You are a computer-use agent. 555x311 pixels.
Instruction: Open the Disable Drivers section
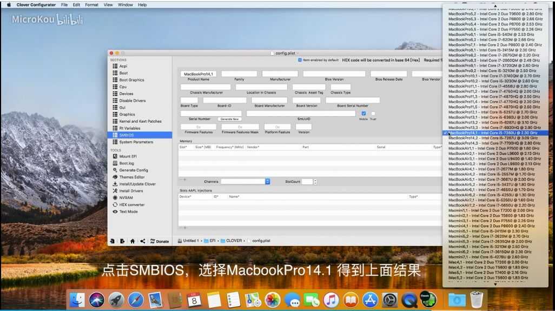pos(133,101)
